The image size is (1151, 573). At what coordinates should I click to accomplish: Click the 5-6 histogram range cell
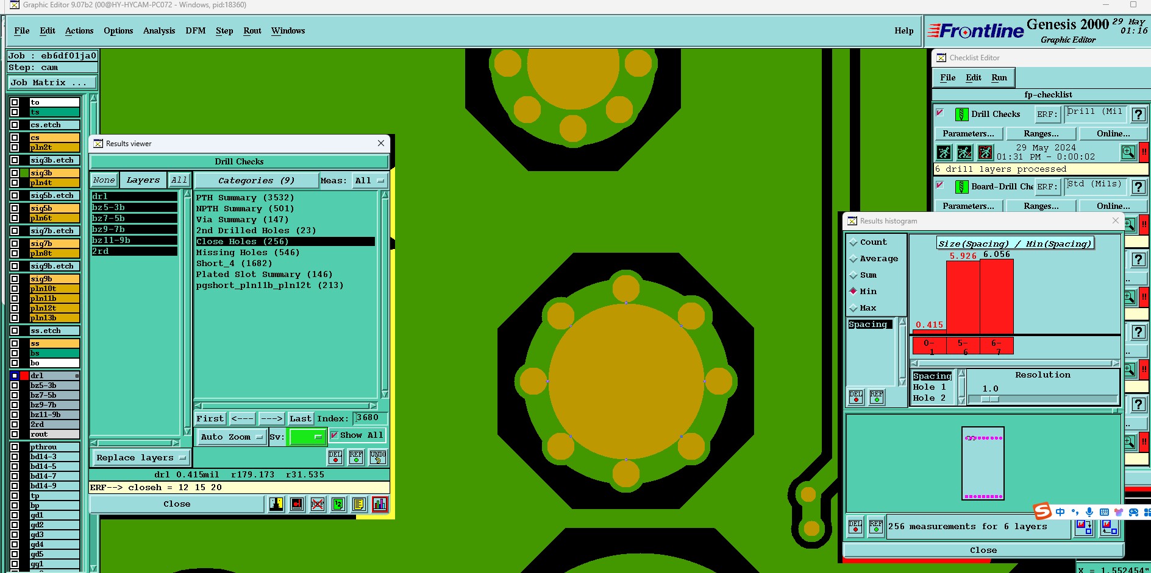click(x=963, y=346)
